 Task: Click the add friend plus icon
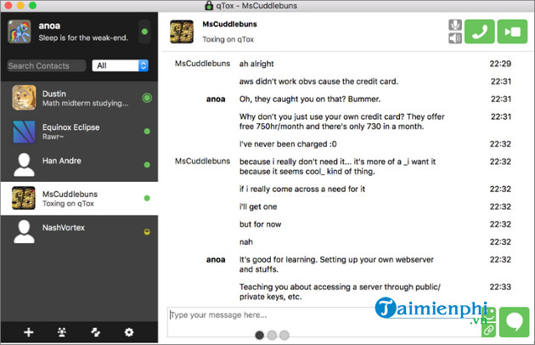pyautogui.click(x=28, y=332)
